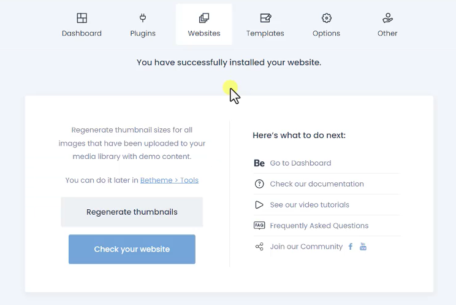This screenshot has height=305, width=456.
Task: Click the documentation question mark icon
Action: [x=259, y=184]
